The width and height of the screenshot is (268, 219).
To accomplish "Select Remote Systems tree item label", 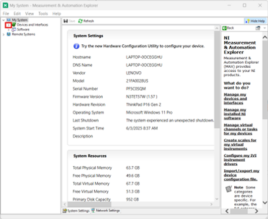I will pyautogui.click(x=24, y=34).
